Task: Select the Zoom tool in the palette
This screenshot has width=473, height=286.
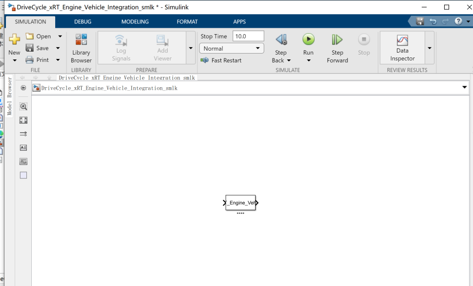Action: (23, 106)
